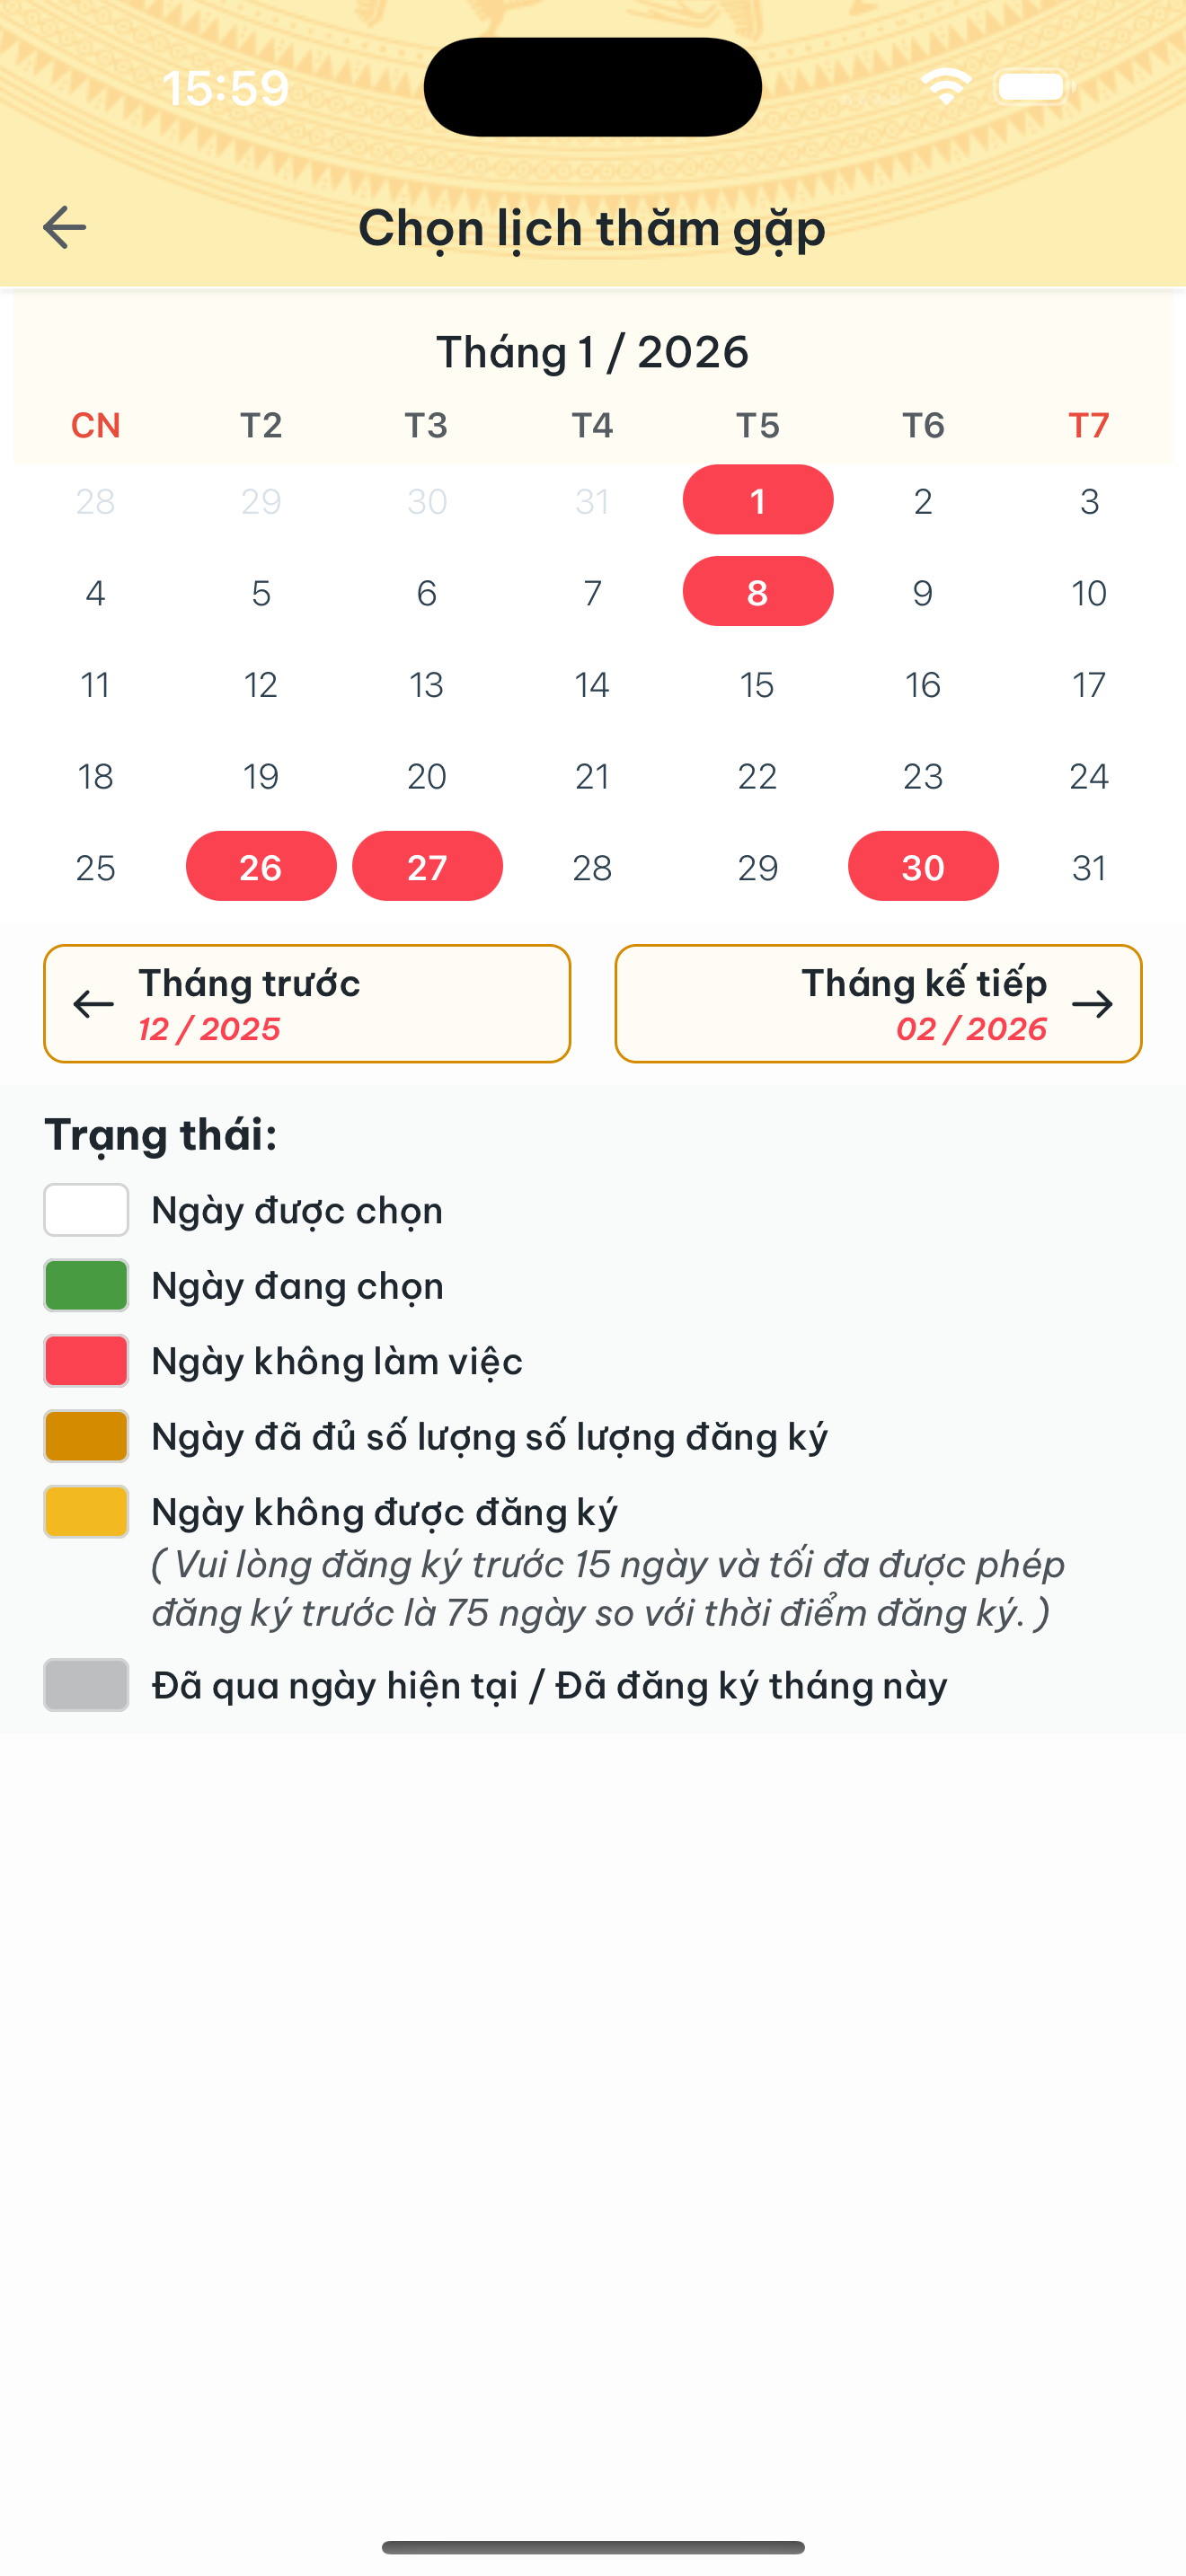Screen dimensions: 1186x2576
Task: Select January 15 on the calendar
Action: [x=757, y=684]
